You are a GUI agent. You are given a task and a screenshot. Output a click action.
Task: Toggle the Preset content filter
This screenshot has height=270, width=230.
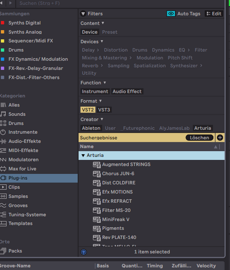click(109, 32)
